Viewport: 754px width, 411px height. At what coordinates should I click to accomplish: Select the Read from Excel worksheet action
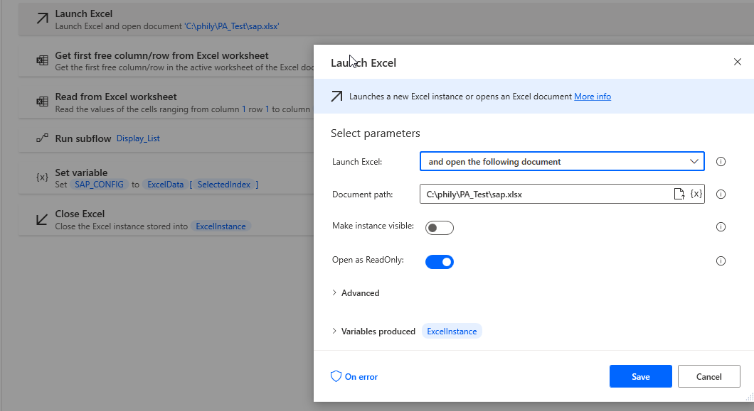click(116, 97)
